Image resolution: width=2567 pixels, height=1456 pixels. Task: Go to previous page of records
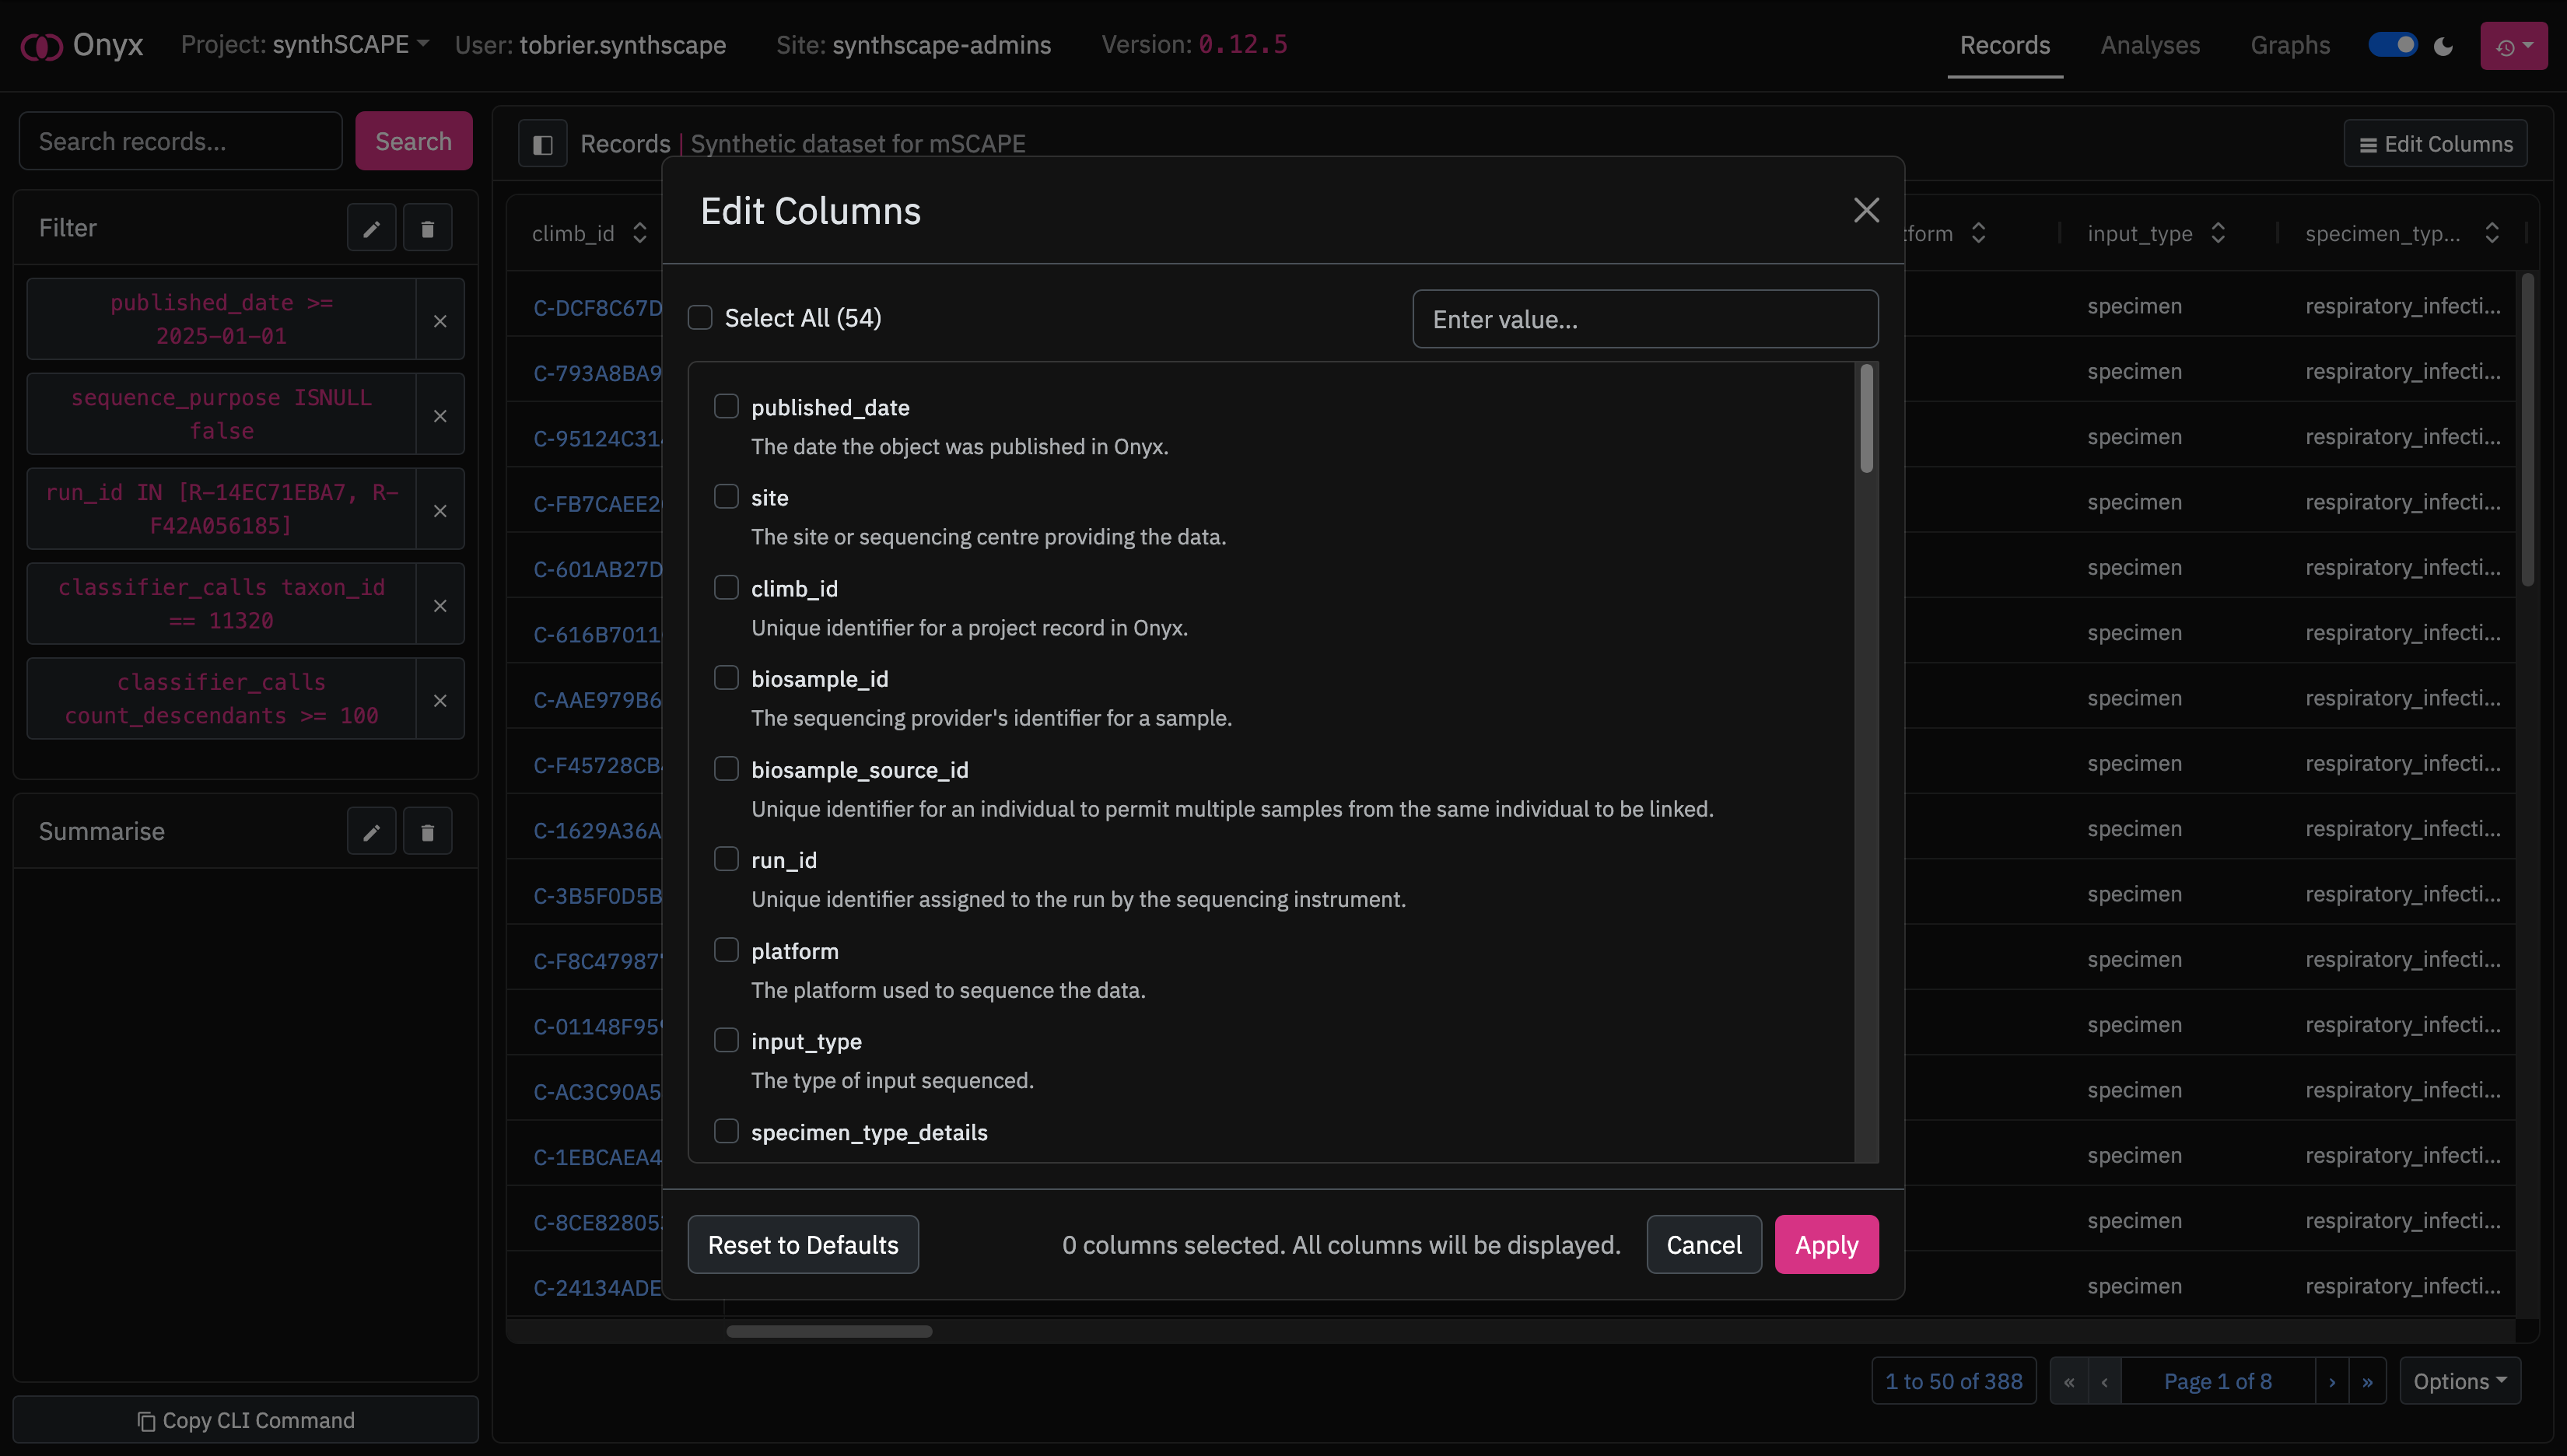coord(2105,1381)
